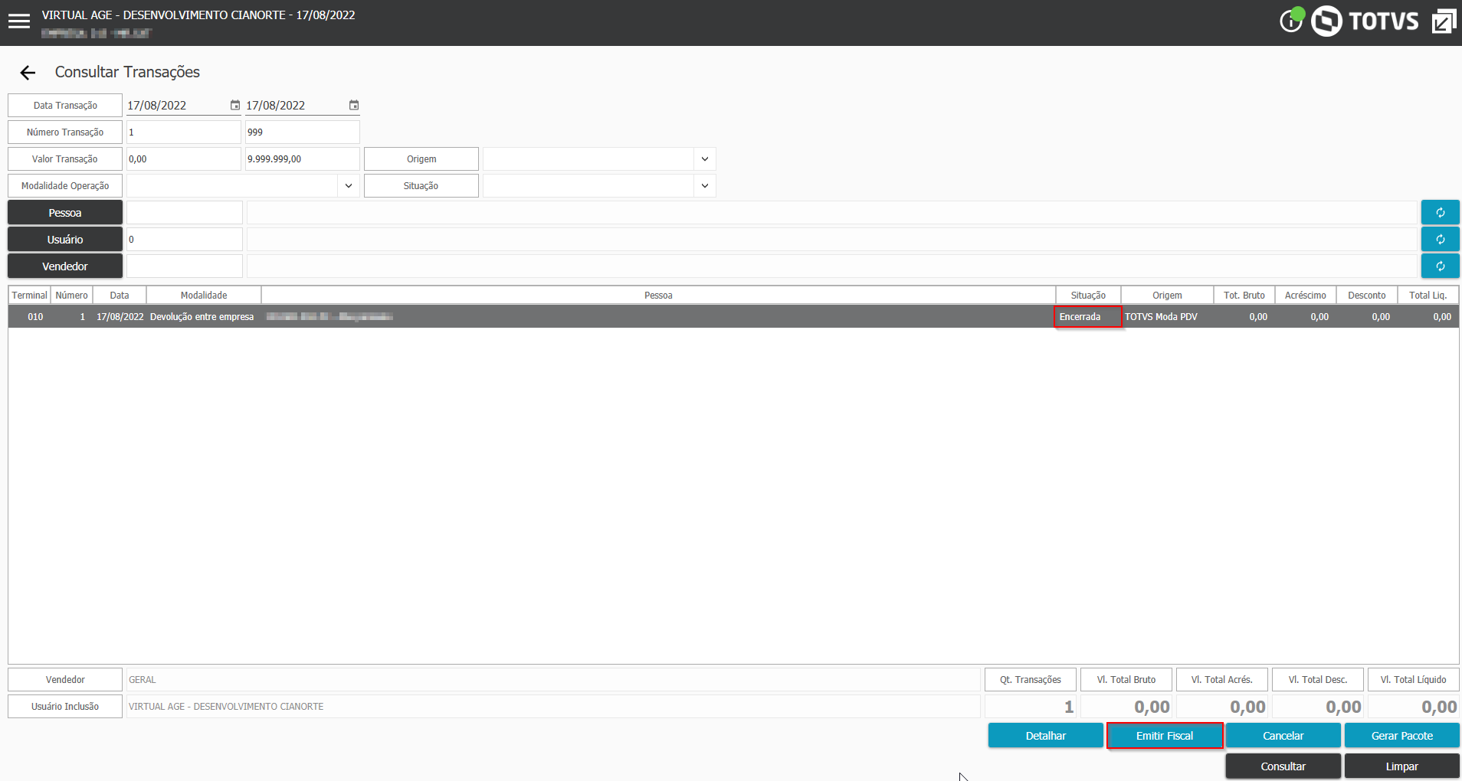This screenshot has height=781, width=1462.
Task: Click the Limpar button
Action: 1402,766
